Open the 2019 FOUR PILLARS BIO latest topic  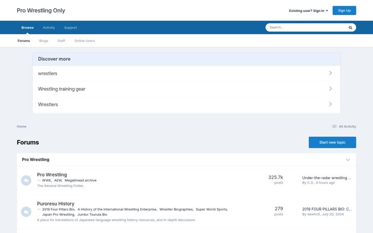327,209
